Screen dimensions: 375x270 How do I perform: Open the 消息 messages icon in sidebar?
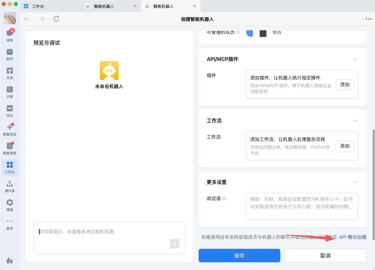click(10, 33)
